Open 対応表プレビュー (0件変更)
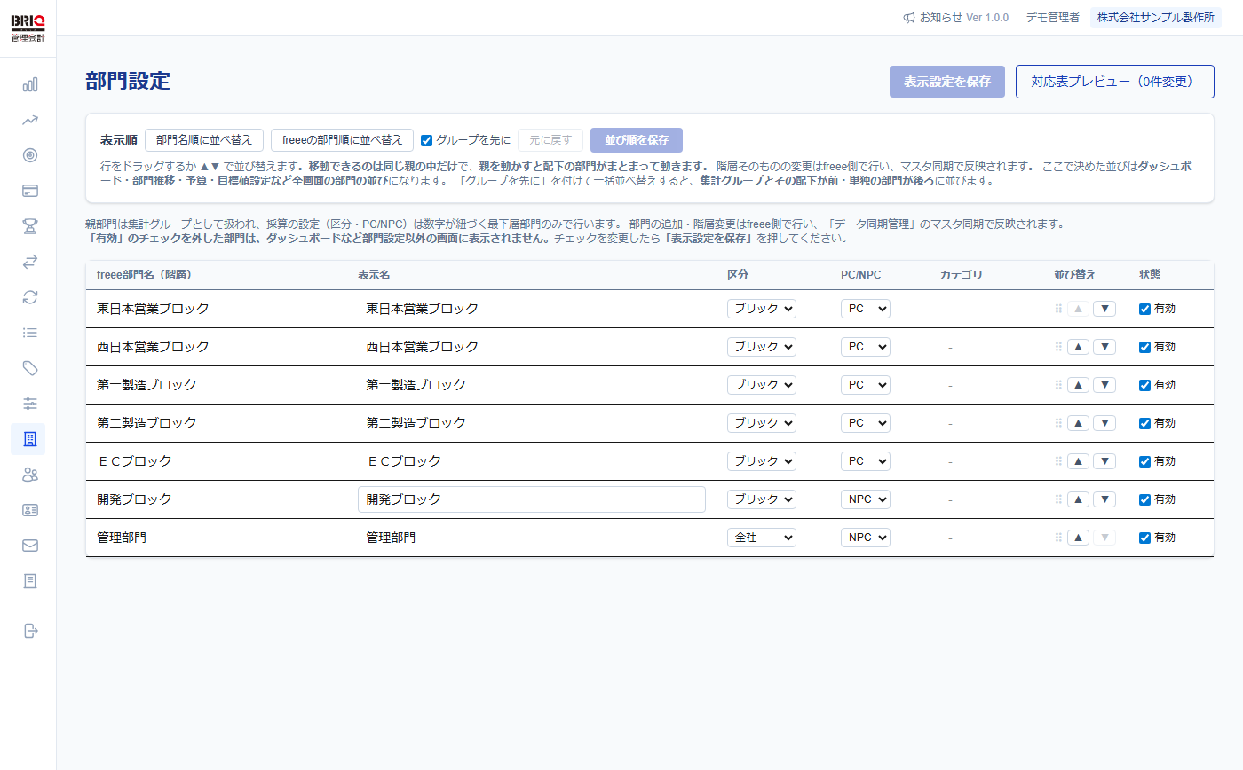This screenshot has height=770, width=1243. pyautogui.click(x=1114, y=82)
